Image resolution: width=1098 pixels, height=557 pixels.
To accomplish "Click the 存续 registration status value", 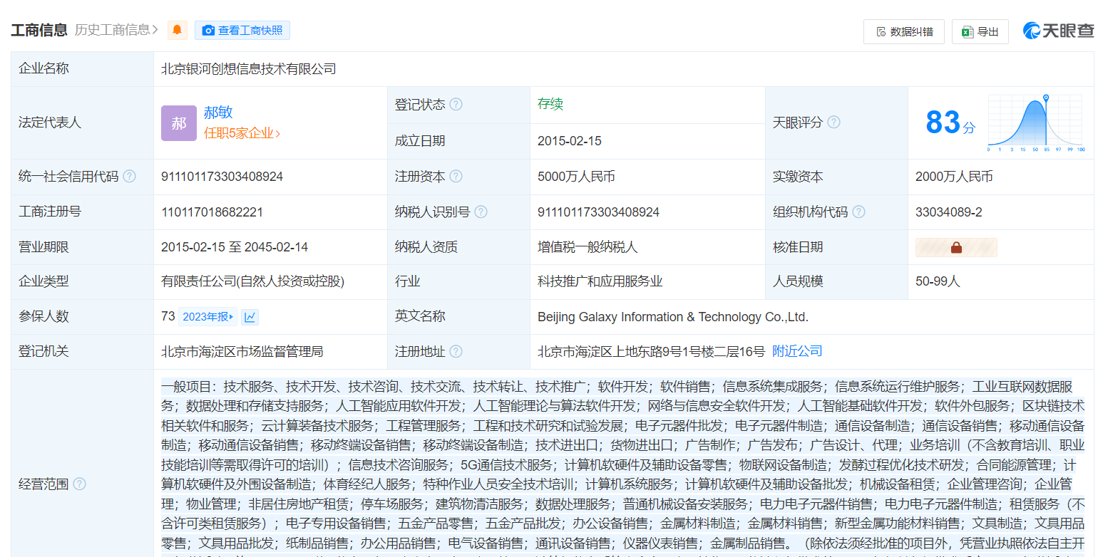I will pyautogui.click(x=550, y=105).
